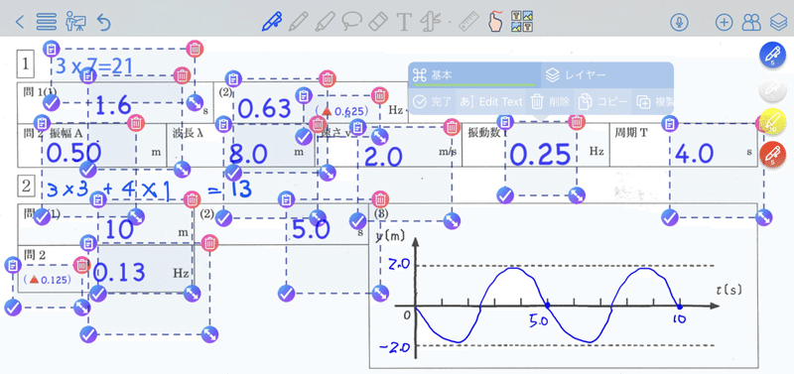Screen dimensions: 794x374
Task: Select the lasso selection tool
Action: click(350, 22)
